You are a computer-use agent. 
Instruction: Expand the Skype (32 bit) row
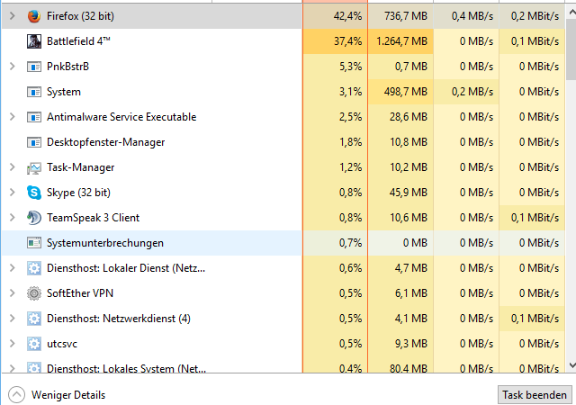click(x=12, y=193)
